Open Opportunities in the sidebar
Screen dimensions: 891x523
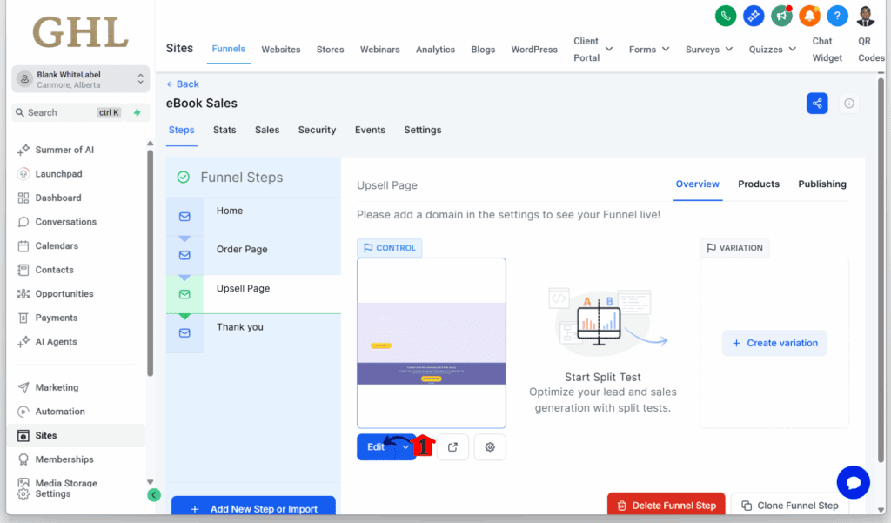click(64, 294)
